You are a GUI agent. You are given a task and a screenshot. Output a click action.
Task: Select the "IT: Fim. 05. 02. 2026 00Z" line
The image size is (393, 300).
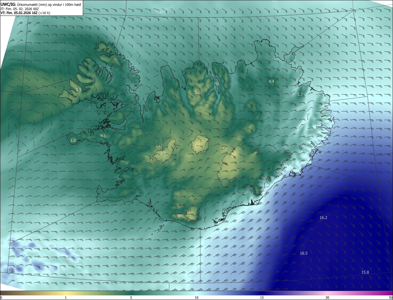[x=20, y=9]
